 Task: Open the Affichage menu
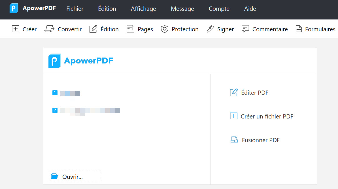[x=143, y=9]
